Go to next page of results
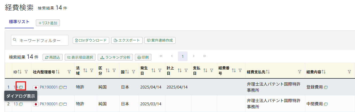355x112 pixels. (x=194, y=56)
